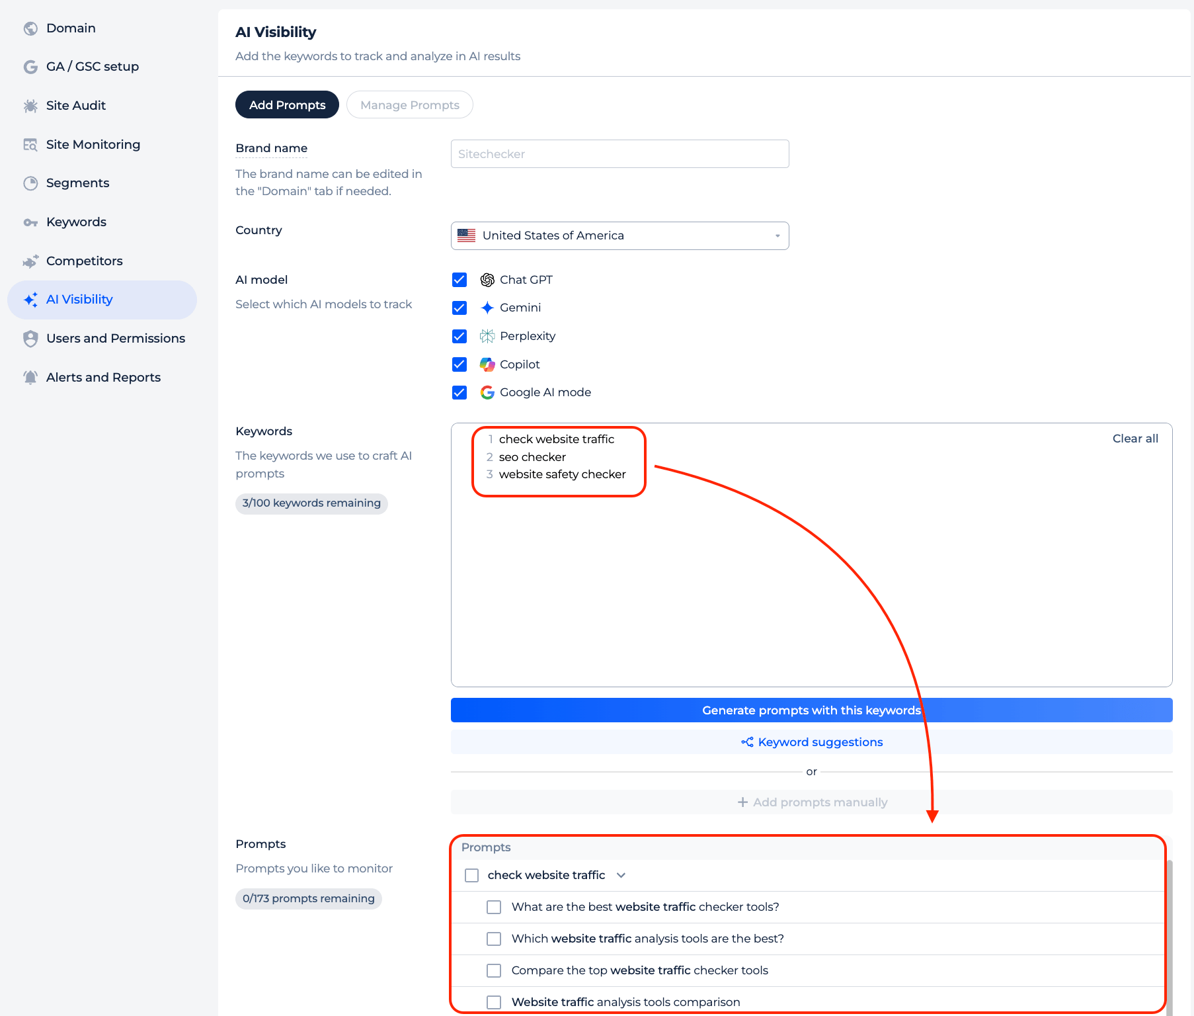Select the AI Visibility sidebar item

(102, 300)
